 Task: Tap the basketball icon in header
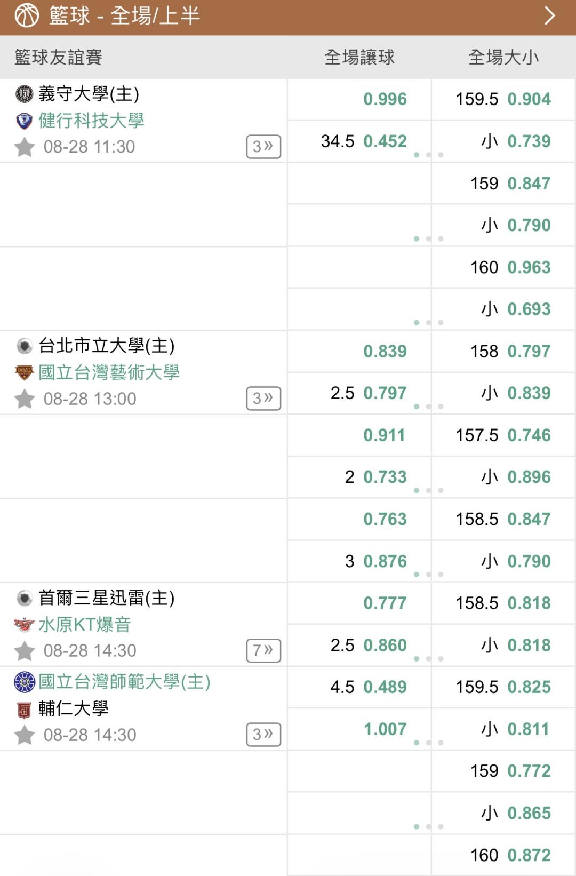(x=27, y=16)
